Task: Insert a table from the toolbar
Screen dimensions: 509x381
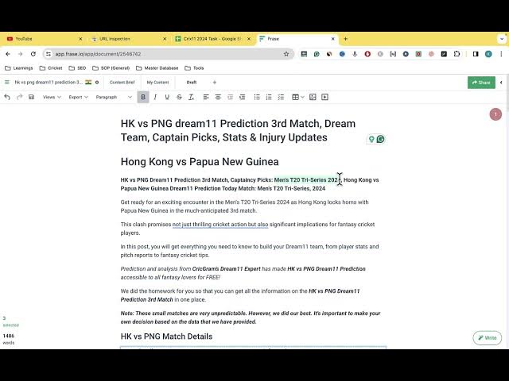Action: pos(297,97)
